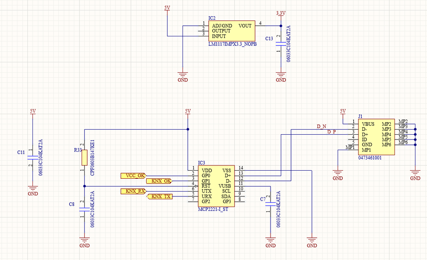Click 5V power port above IC3 VDD
The width and height of the screenshot is (427, 260).
pos(188,113)
